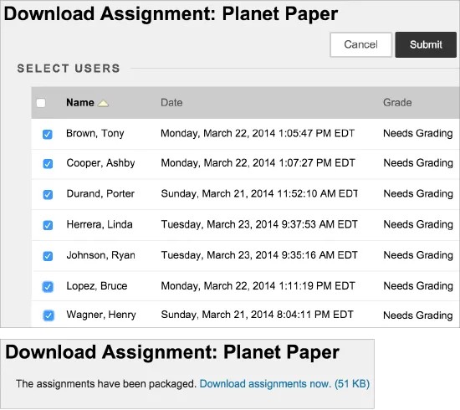Sort table by Date column header
The width and height of the screenshot is (460, 410).
(x=171, y=103)
